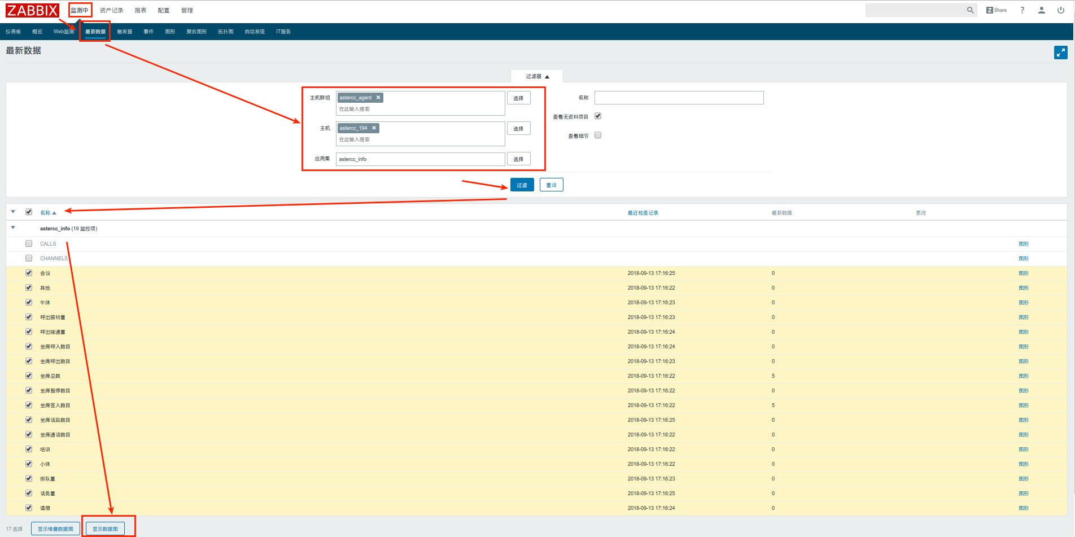Enable the 查看细节 checkbox
The width and height of the screenshot is (1075, 537).
coord(598,136)
